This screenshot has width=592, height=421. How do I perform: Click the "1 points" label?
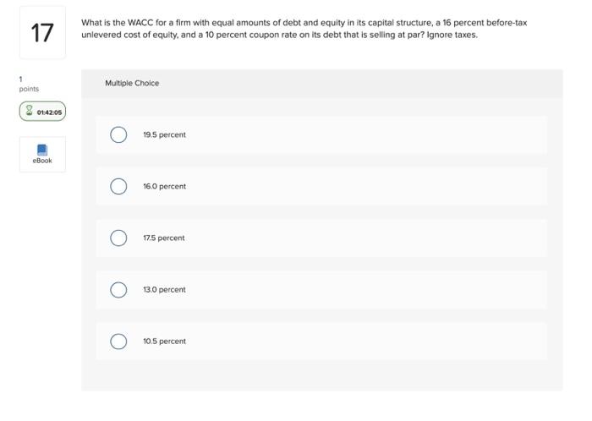pos(29,85)
